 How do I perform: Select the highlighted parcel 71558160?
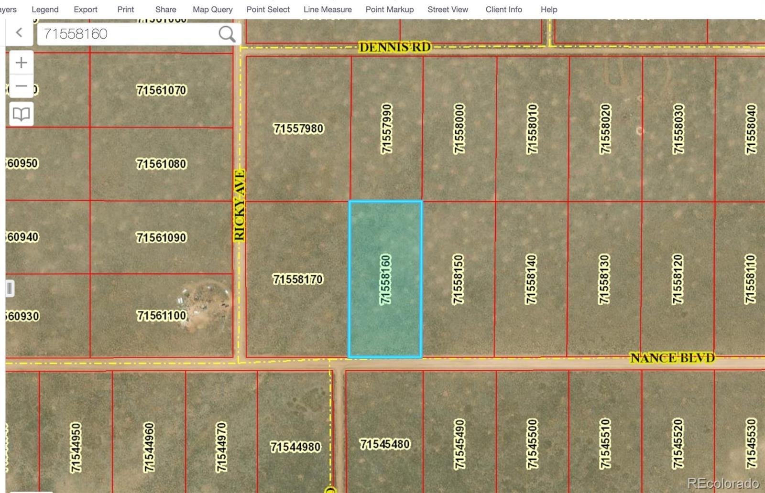[385, 279]
